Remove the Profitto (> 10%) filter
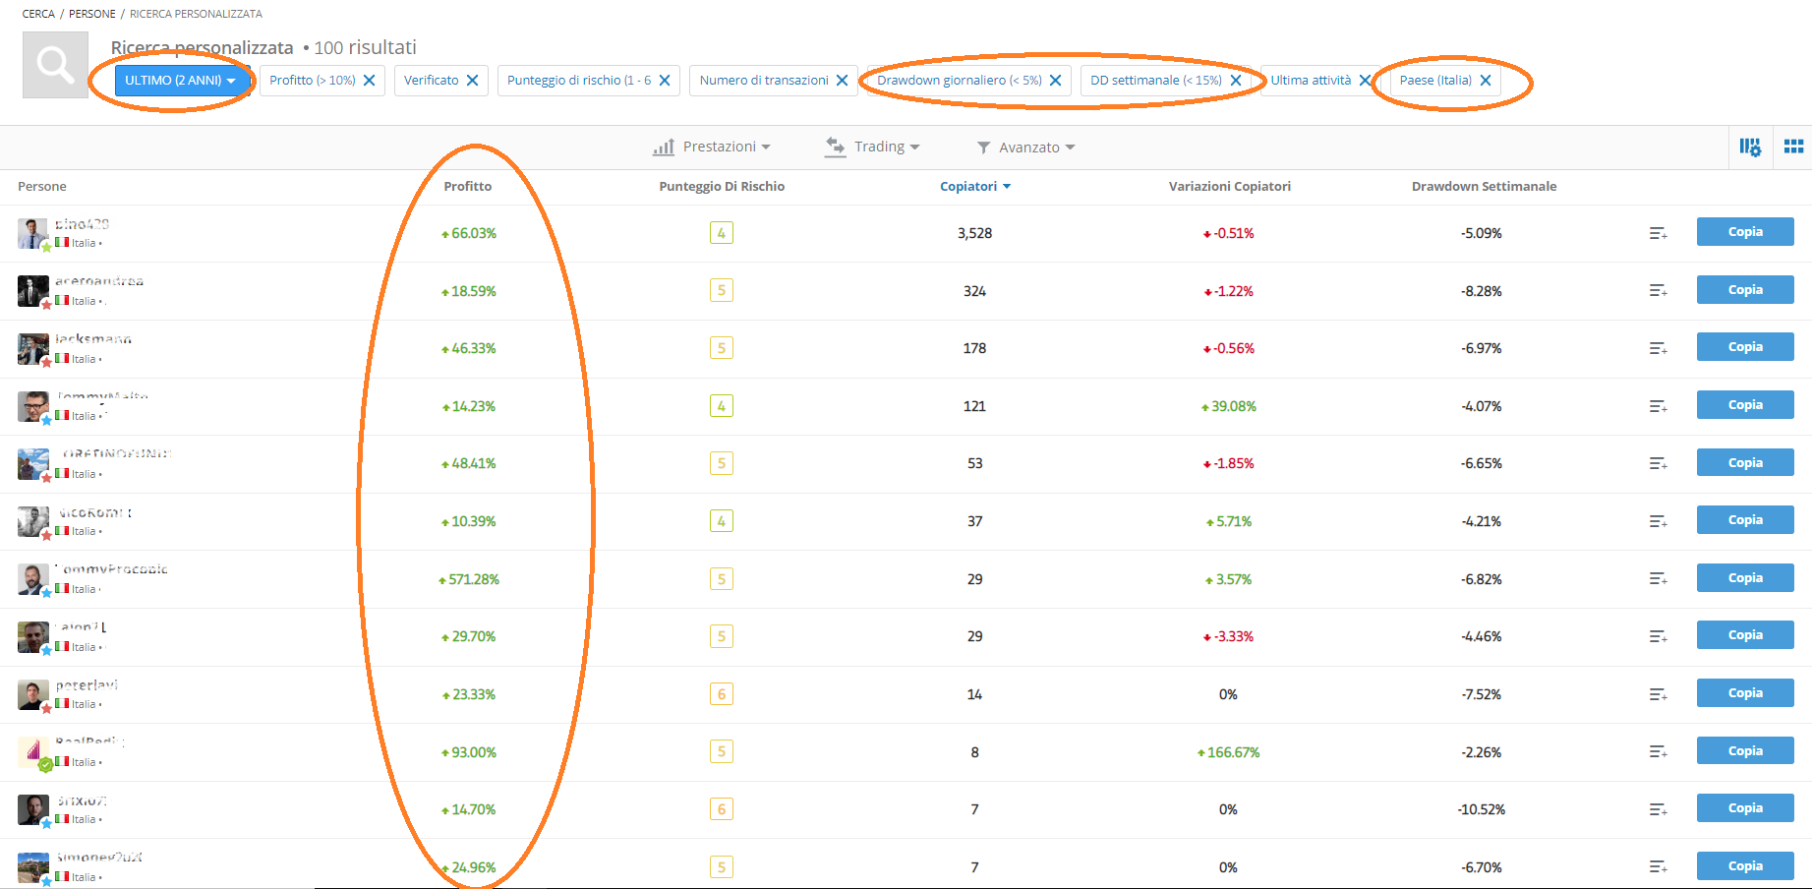The height and width of the screenshot is (889, 1812). (370, 81)
